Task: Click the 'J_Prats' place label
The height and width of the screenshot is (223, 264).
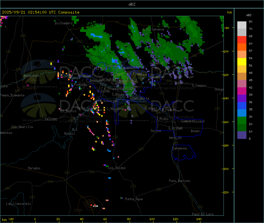Action: click(162, 119)
